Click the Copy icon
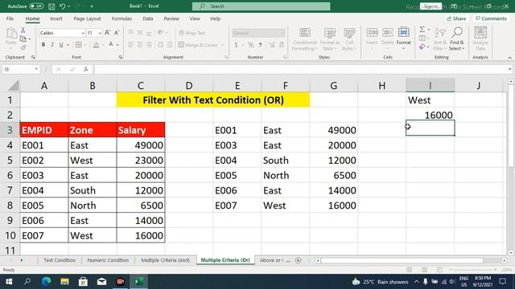Image resolution: width=515 pixels, height=289 pixels. coord(23,39)
